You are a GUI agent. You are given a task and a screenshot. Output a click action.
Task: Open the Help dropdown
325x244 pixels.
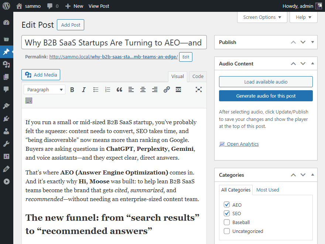[303, 17]
